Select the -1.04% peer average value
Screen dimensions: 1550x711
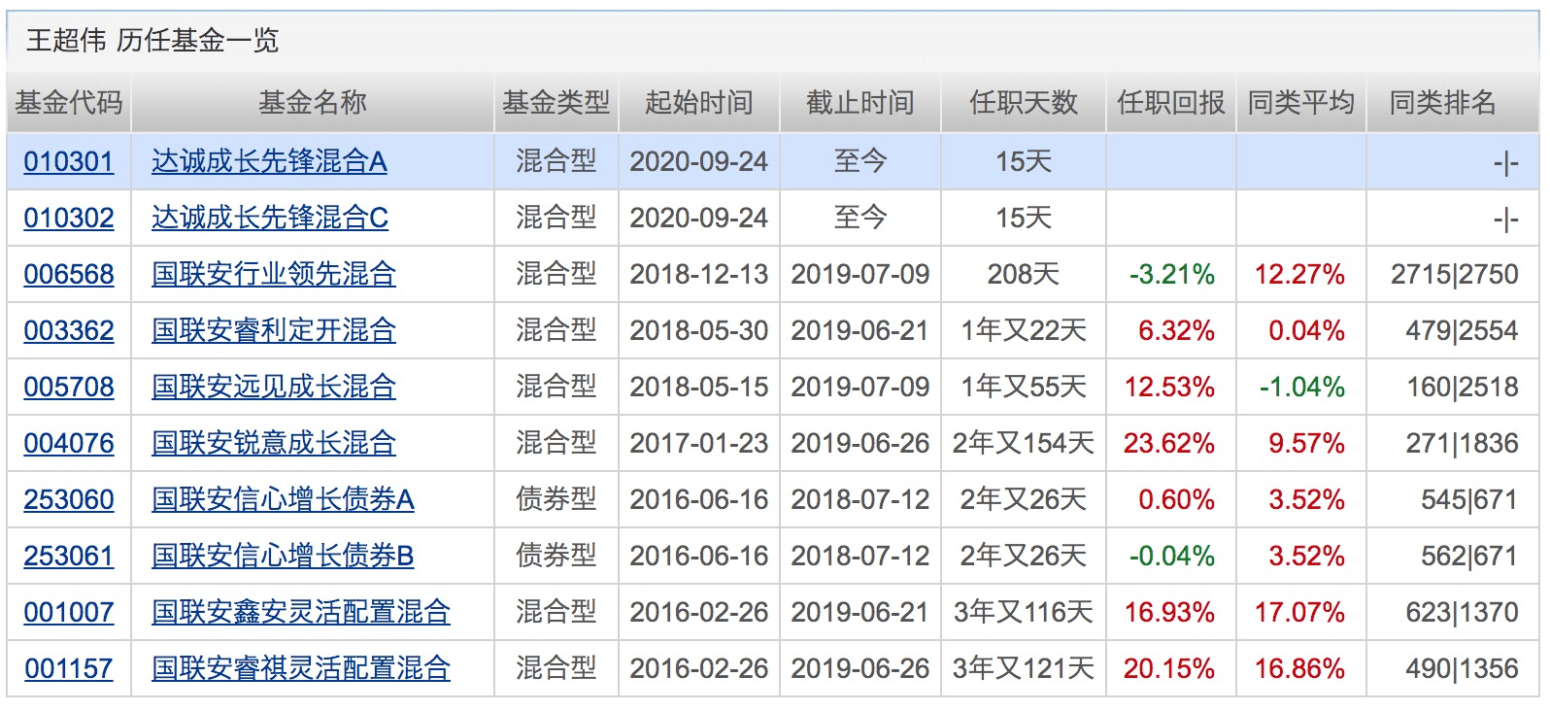(1302, 387)
